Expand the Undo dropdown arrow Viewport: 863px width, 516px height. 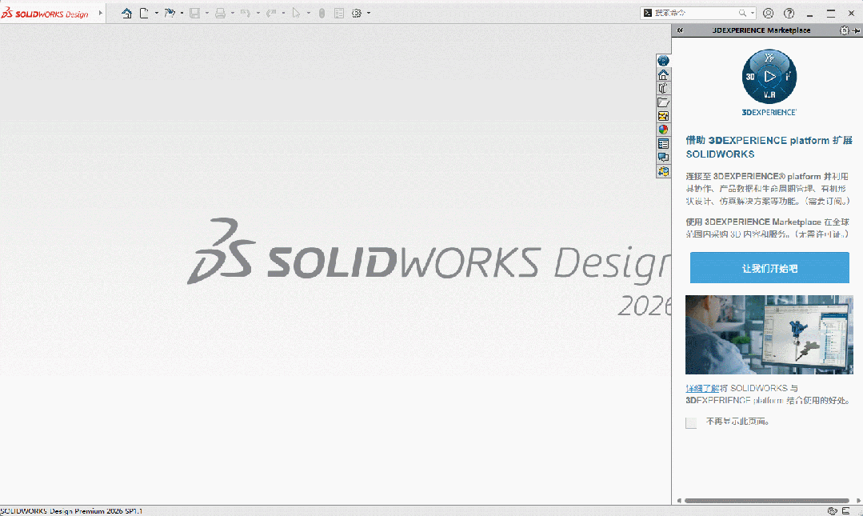pos(258,14)
